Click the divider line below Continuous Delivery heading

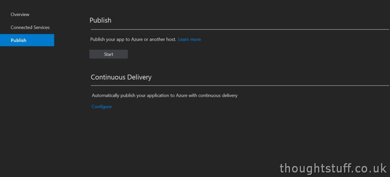[240, 86]
